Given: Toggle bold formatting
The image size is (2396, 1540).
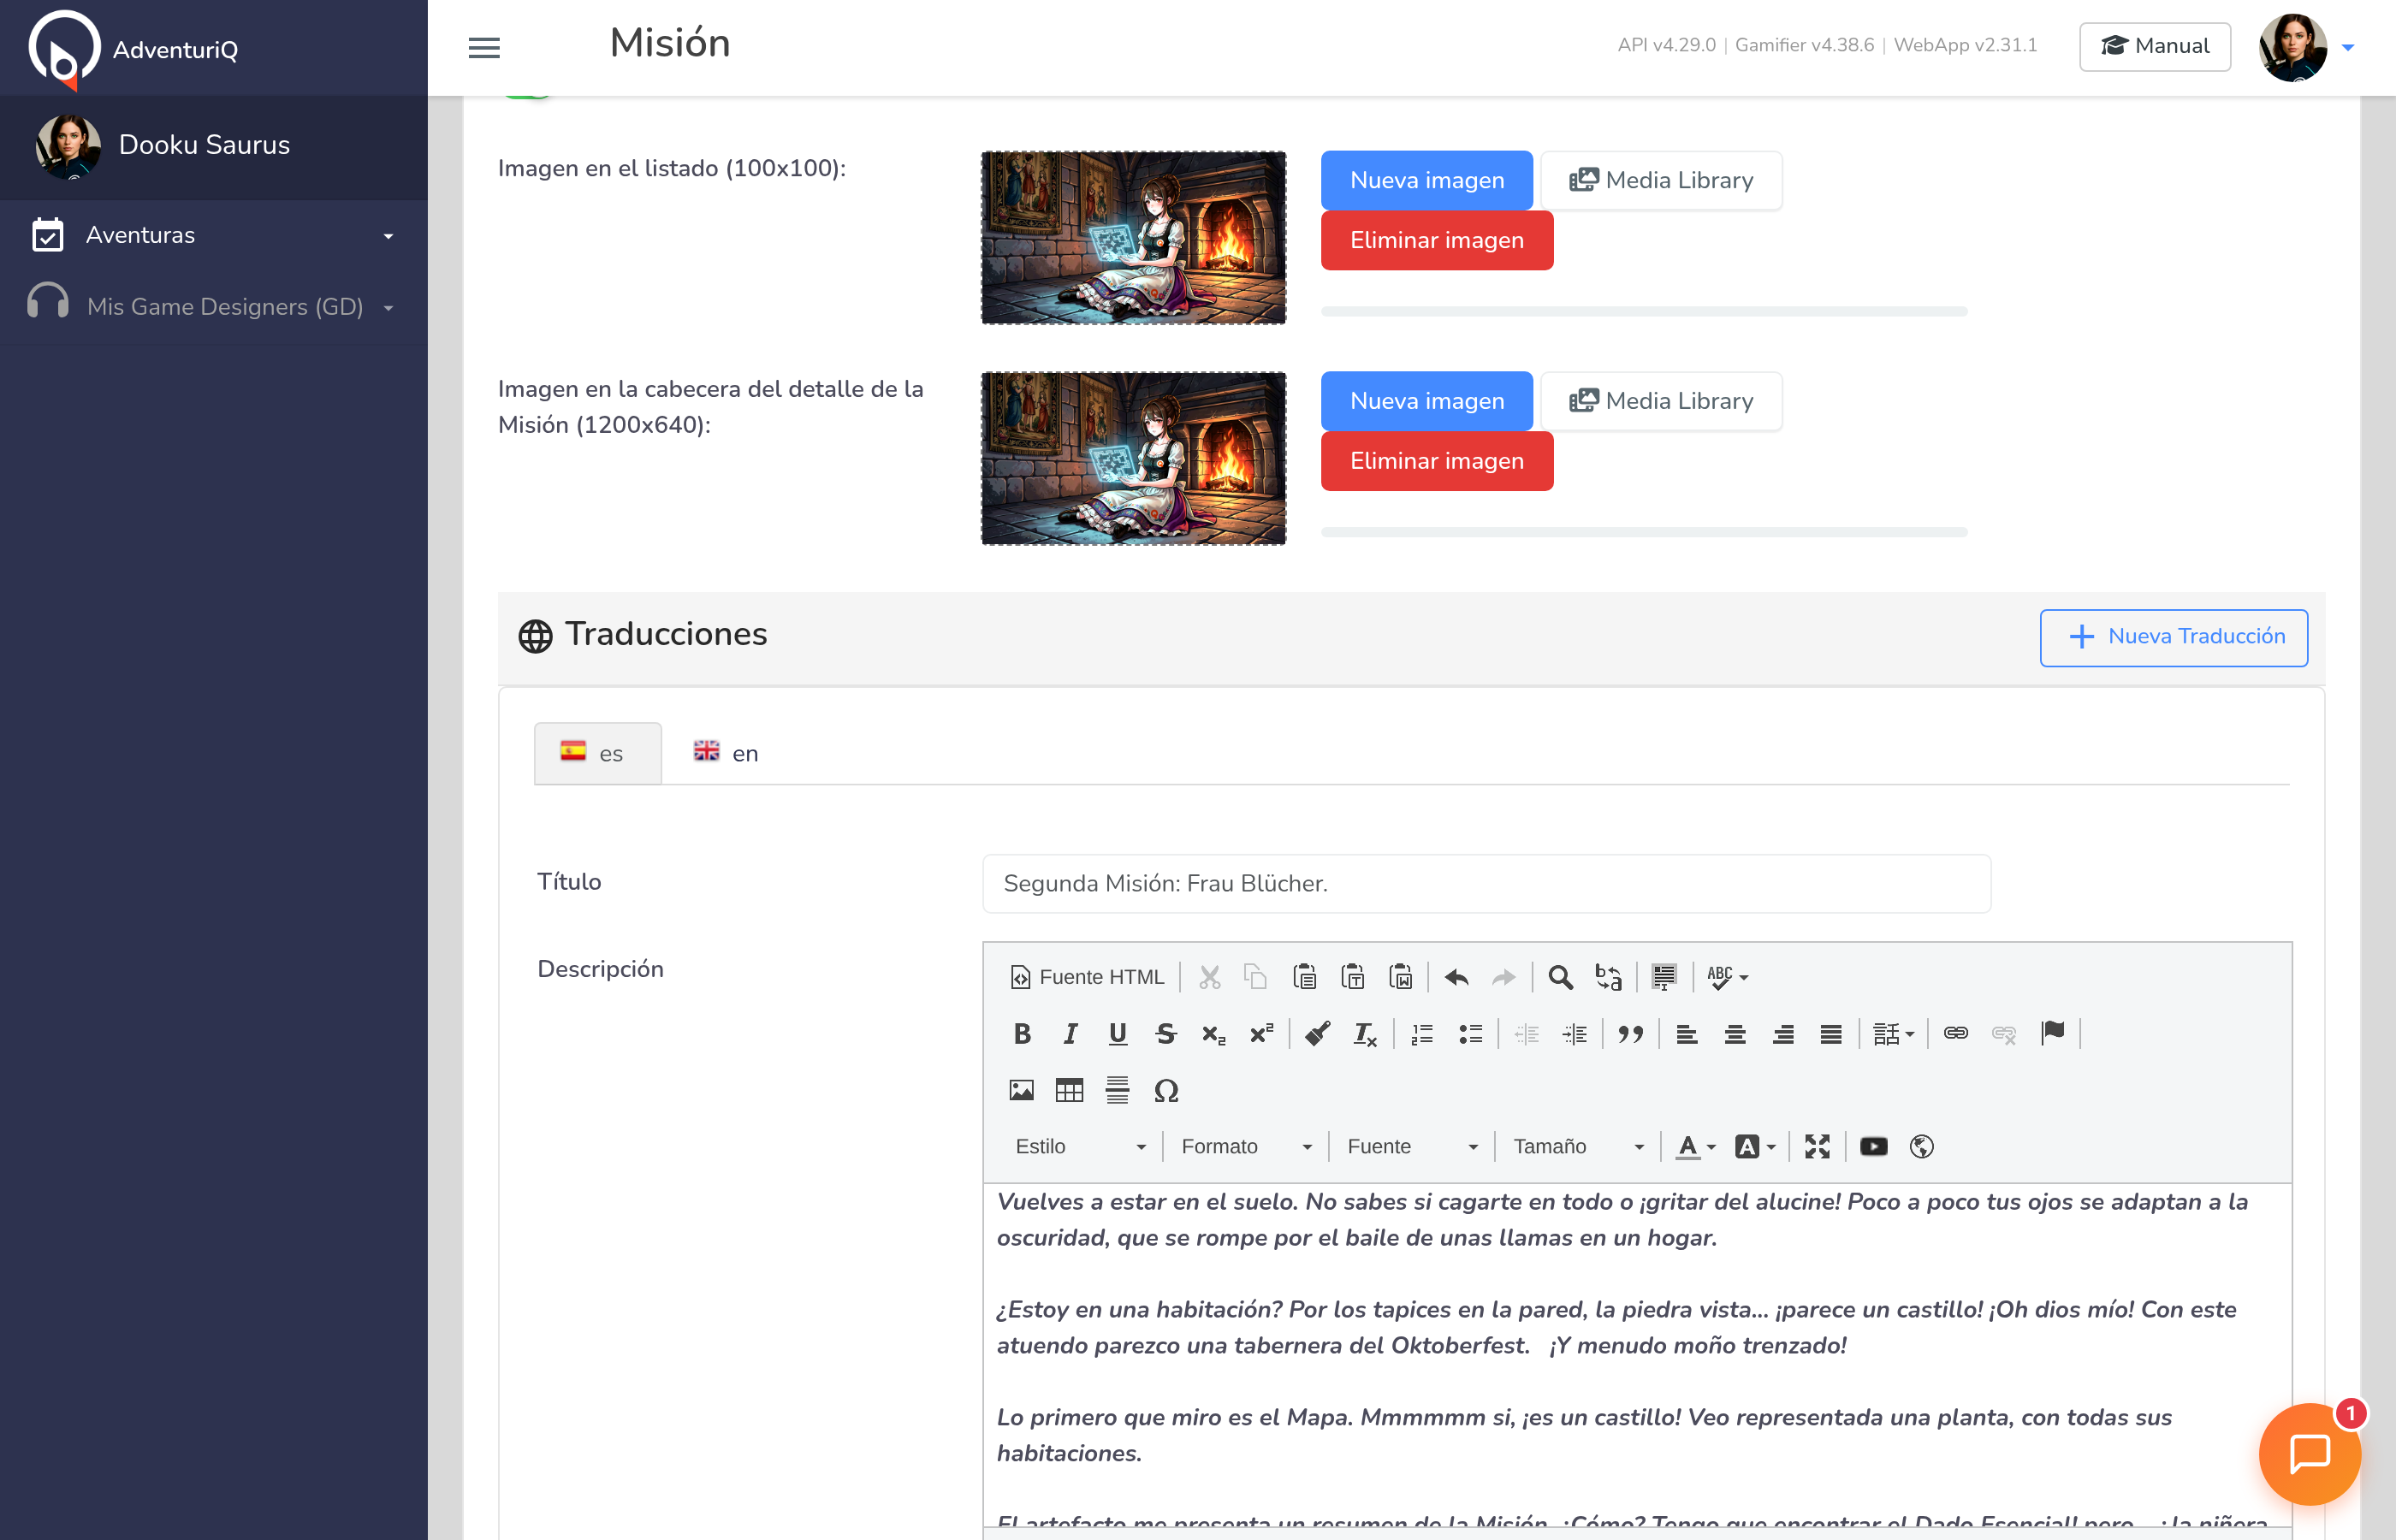Looking at the screenshot, I should [x=1022, y=1034].
